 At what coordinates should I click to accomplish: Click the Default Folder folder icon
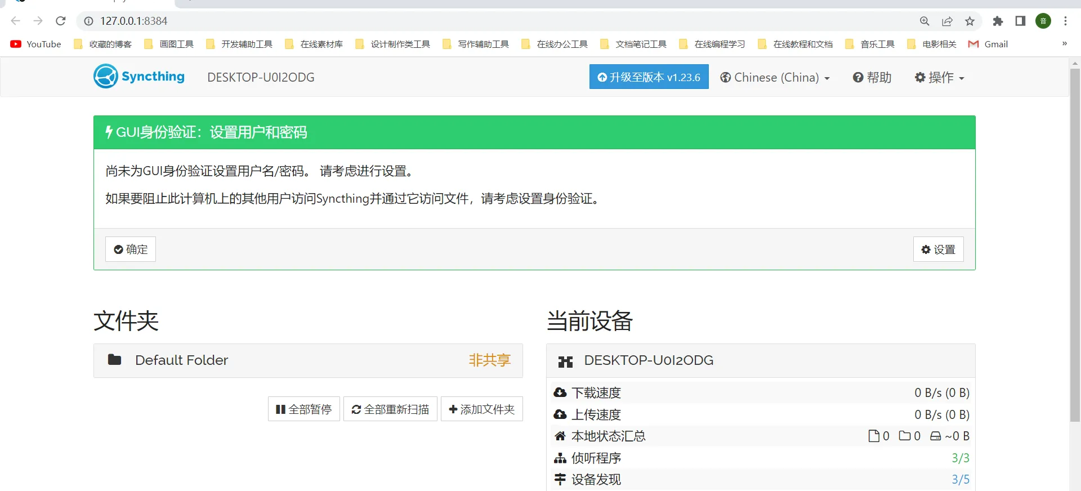click(114, 360)
